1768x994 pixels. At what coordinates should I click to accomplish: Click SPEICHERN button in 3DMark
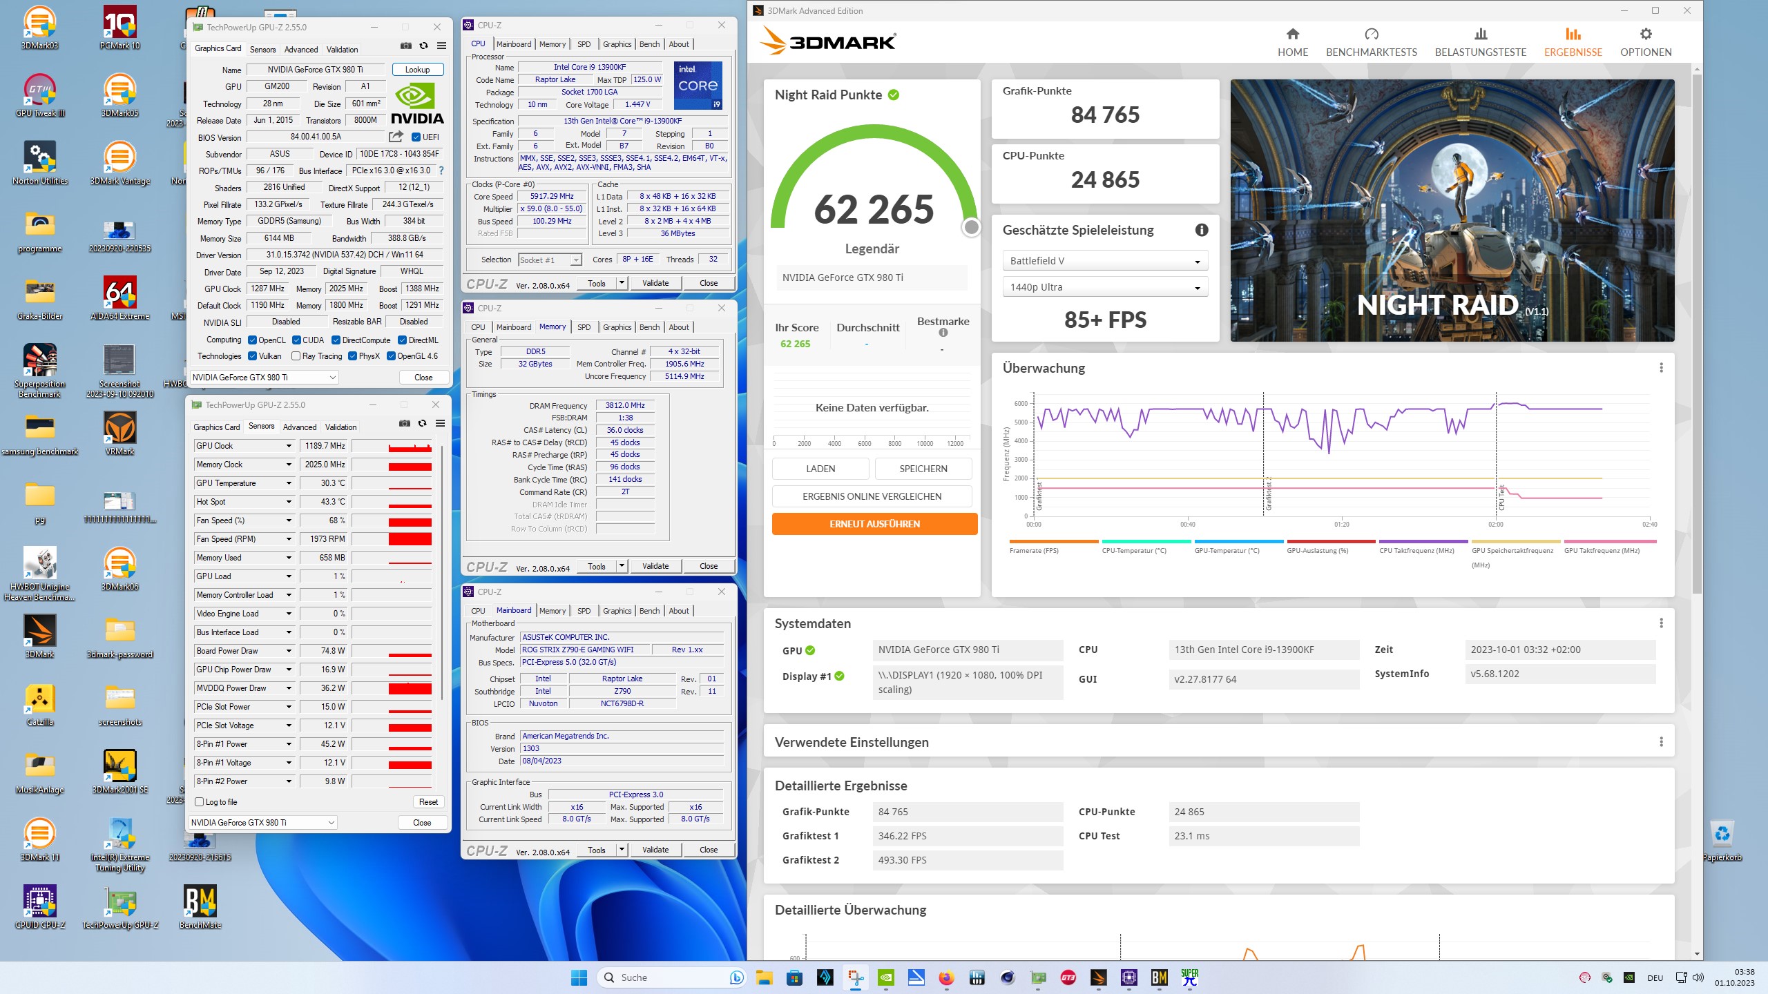coord(923,469)
